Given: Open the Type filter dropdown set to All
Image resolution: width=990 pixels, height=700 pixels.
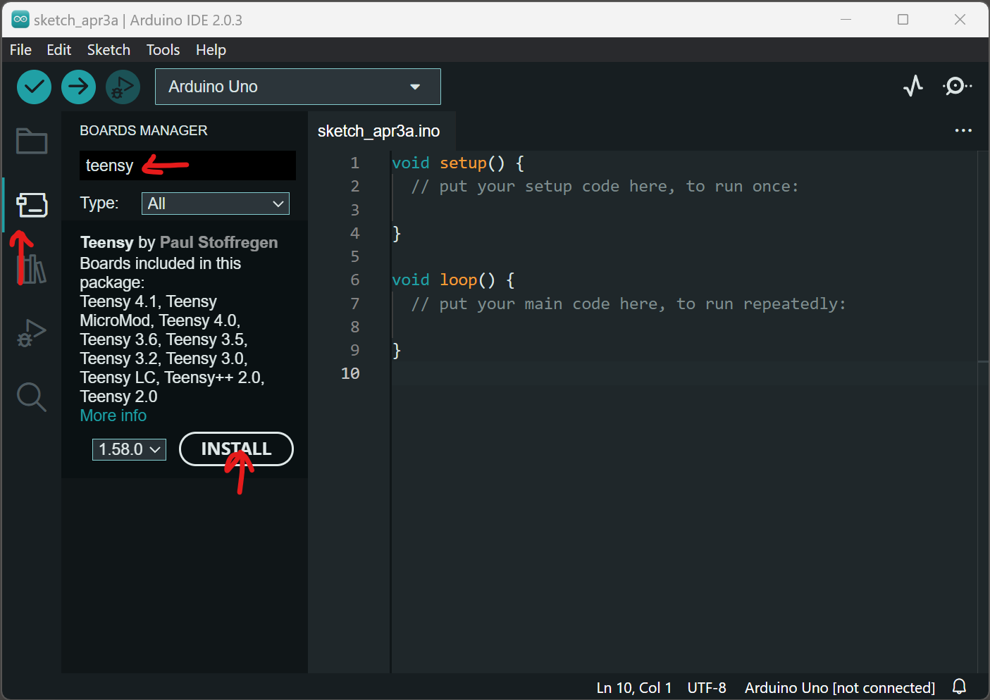Looking at the screenshot, I should click(216, 204).
